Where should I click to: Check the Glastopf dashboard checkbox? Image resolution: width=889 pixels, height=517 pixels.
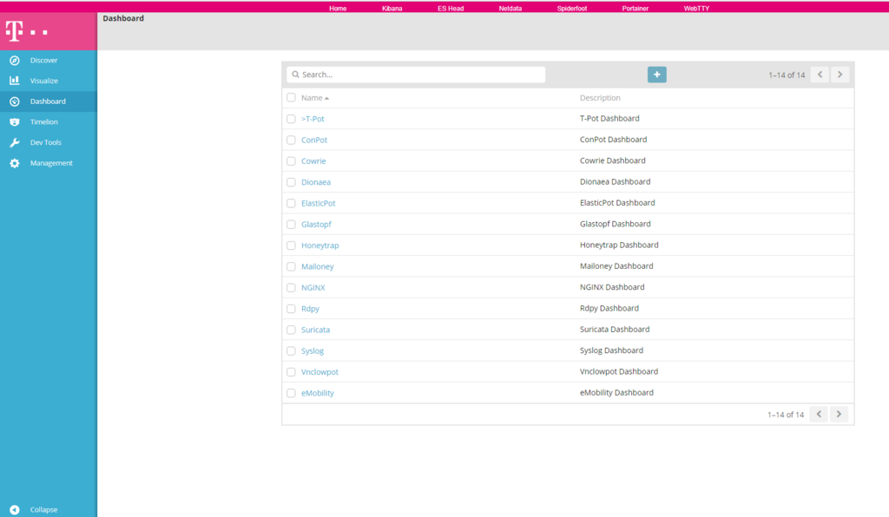point(291,225)
